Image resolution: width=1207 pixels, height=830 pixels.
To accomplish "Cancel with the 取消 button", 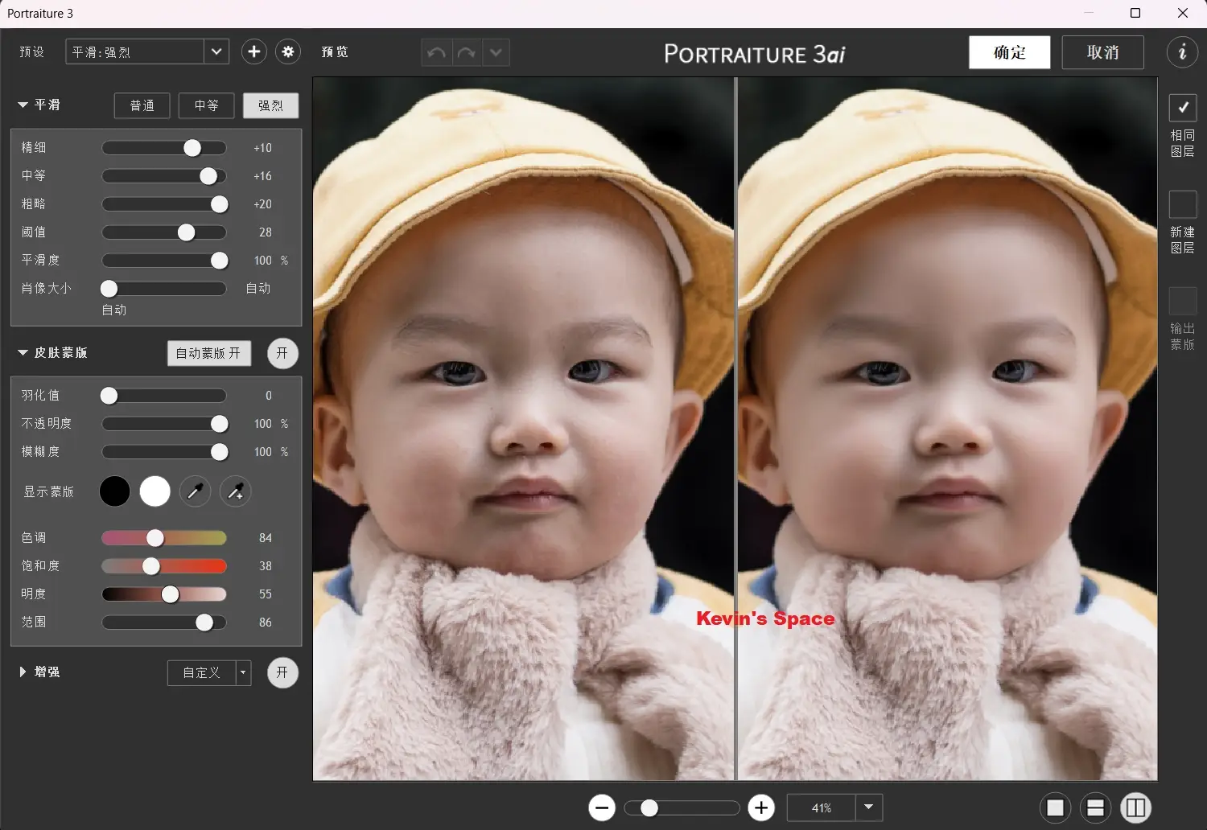I will 1103,52.
